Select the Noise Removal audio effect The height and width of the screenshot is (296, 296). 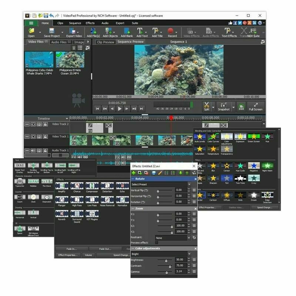[107, 201]
